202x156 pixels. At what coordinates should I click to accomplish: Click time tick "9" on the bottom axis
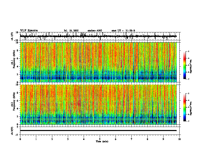[163, 139]
